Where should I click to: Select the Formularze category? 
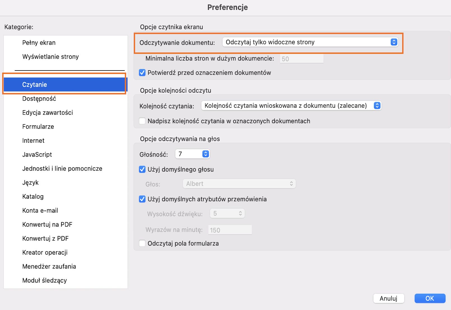point(38,126)
